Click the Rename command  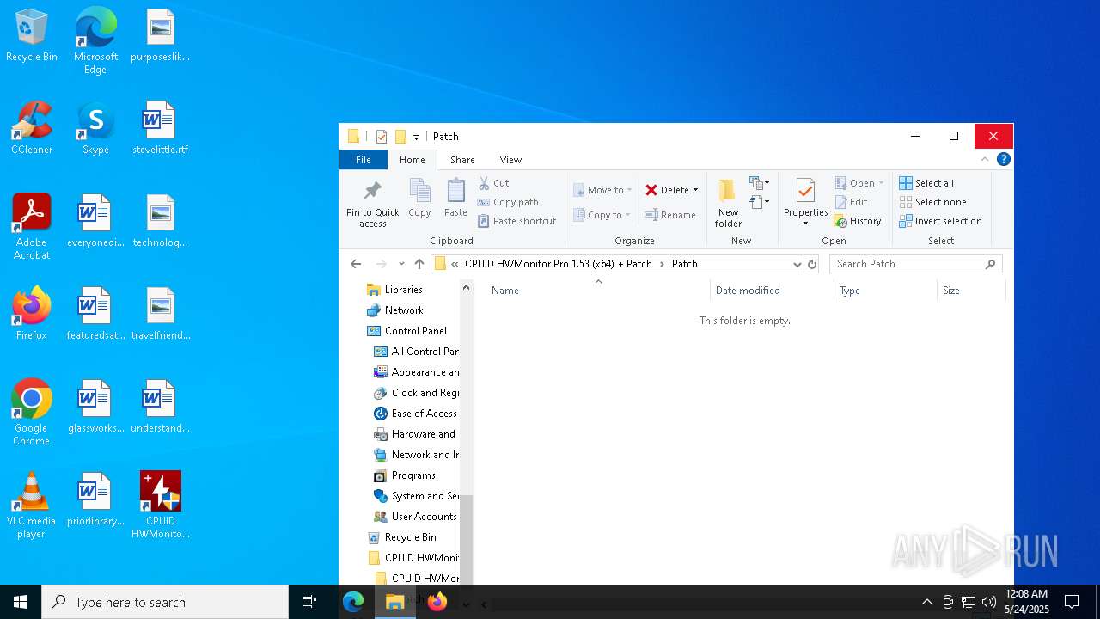coord(670,215)
